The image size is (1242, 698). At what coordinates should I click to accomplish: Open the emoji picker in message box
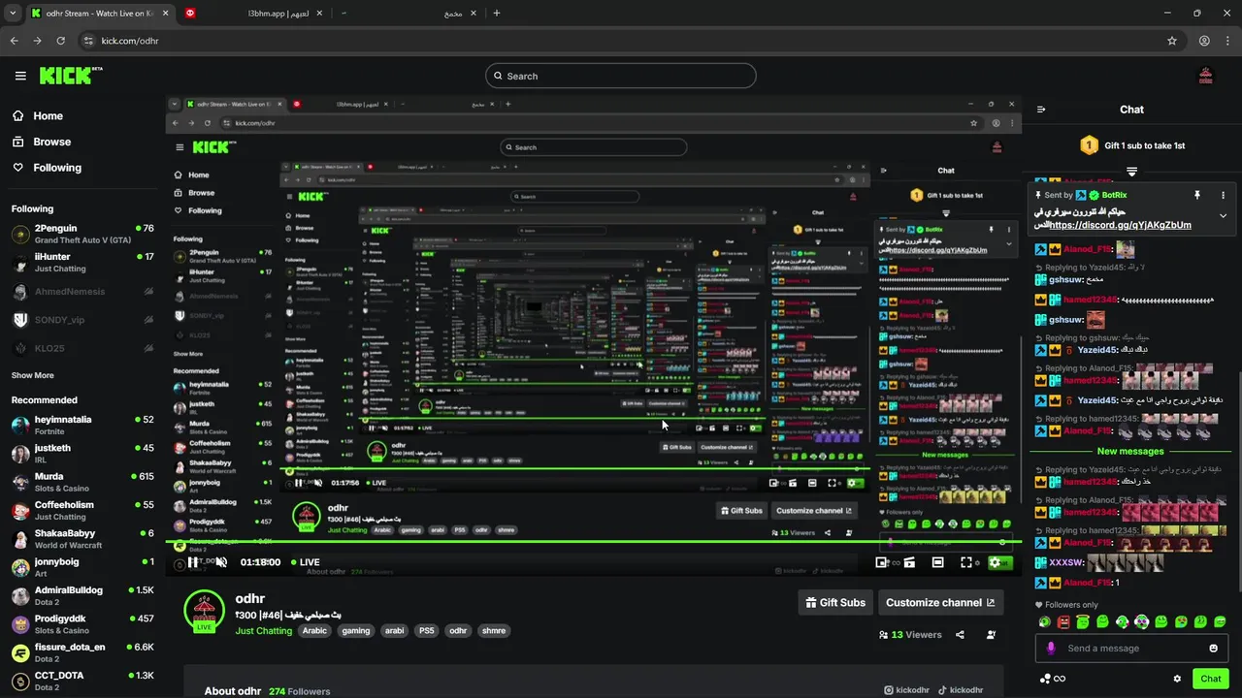click(x=1213, y=649)
